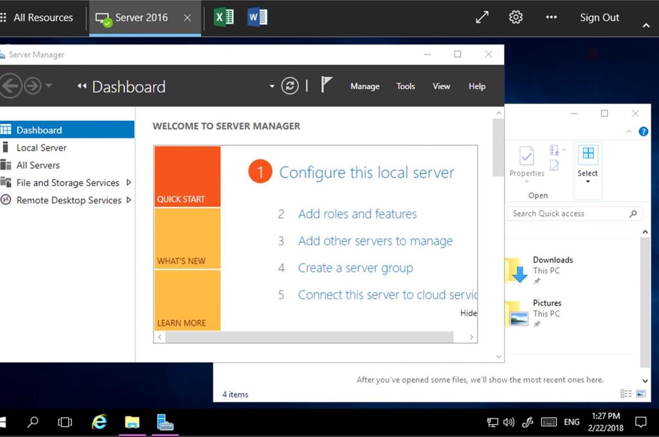Screen dimensions: 659x437
Task: Click the '4 items' status text
Action: 235,395
